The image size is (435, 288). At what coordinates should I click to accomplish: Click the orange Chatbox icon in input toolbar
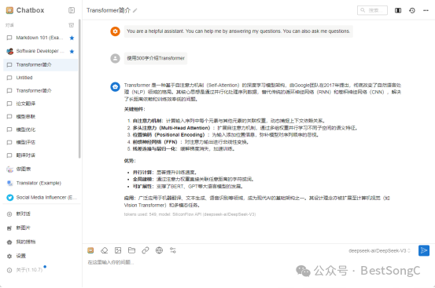(x=90, y=250)
